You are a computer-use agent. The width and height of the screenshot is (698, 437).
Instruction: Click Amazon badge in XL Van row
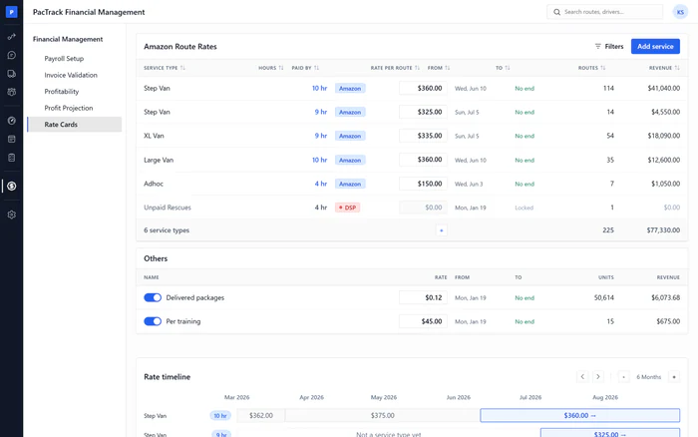click(x=350, y=136)
